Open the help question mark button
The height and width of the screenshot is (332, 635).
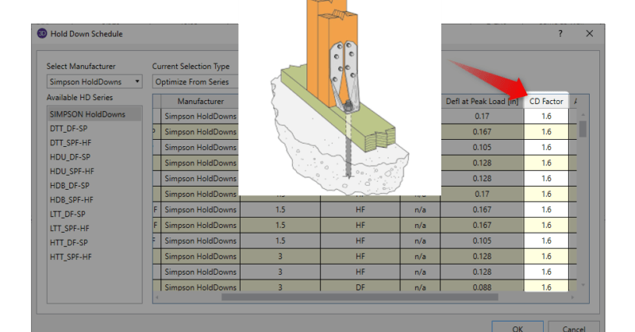[x=560, y=33]
